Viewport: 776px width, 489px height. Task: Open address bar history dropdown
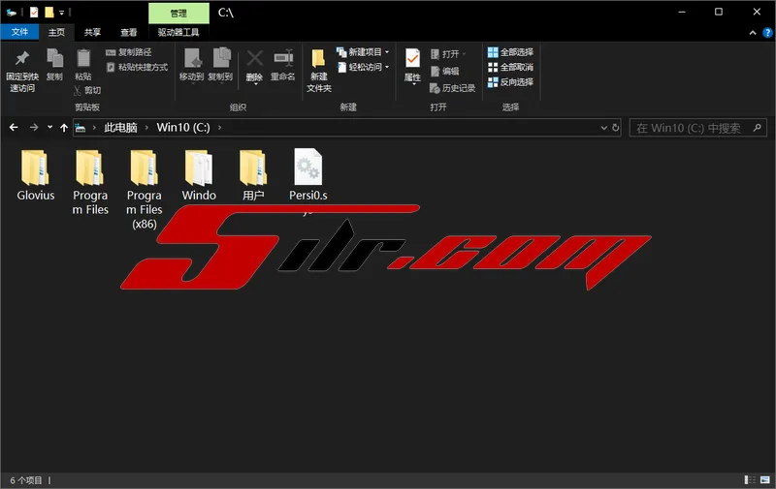click(603, 128)
